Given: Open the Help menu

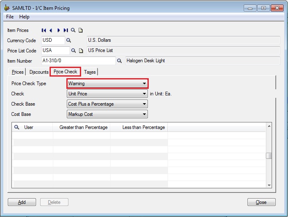Looking at the screenshot, I should (x=24, y=17).
